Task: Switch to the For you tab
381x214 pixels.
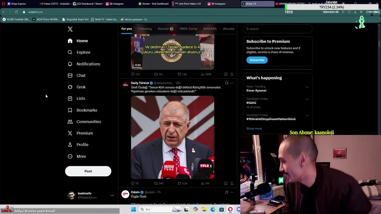Action: tap(127, 29)
